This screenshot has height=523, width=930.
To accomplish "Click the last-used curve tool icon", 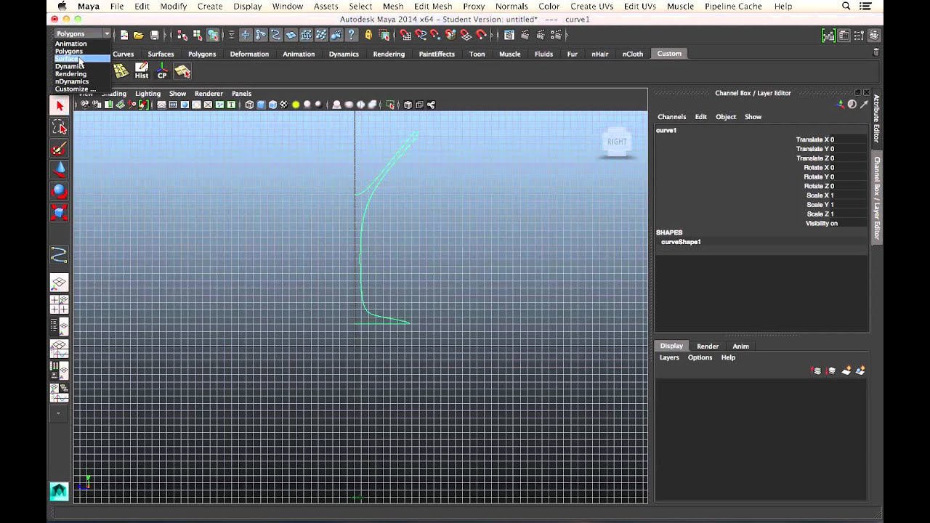I will click(60, 254).
